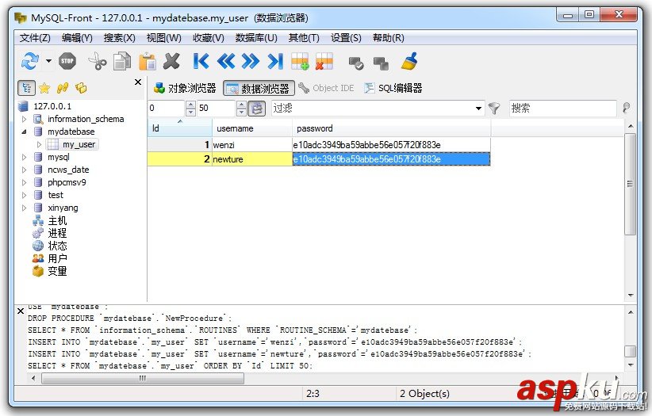
Task: Expand the information_schema database node
Action: point(24,120)
